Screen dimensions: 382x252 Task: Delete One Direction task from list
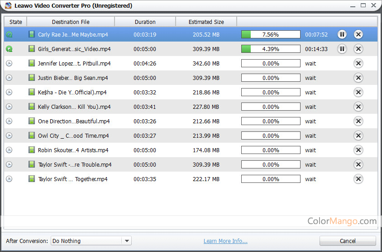point(358,121)
